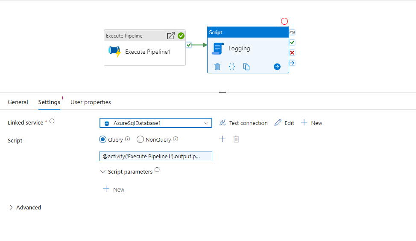Screen dimensions: 416x241
Task: Click the green validation checkmark on Execute Pipeline
Action: tap(181, 36)
